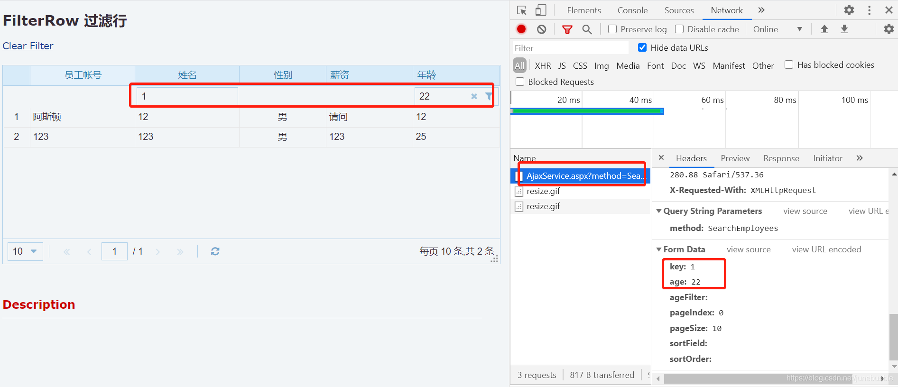
Task: Select grid row with 阿斯顿
Action: click(251, 117)
